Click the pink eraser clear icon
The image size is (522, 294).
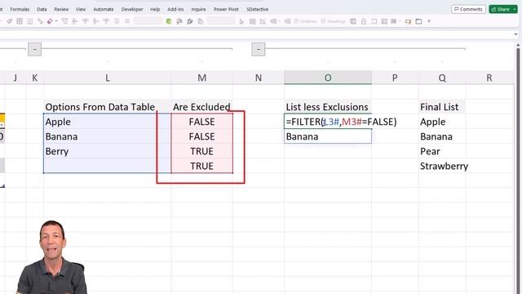[50, 21]
